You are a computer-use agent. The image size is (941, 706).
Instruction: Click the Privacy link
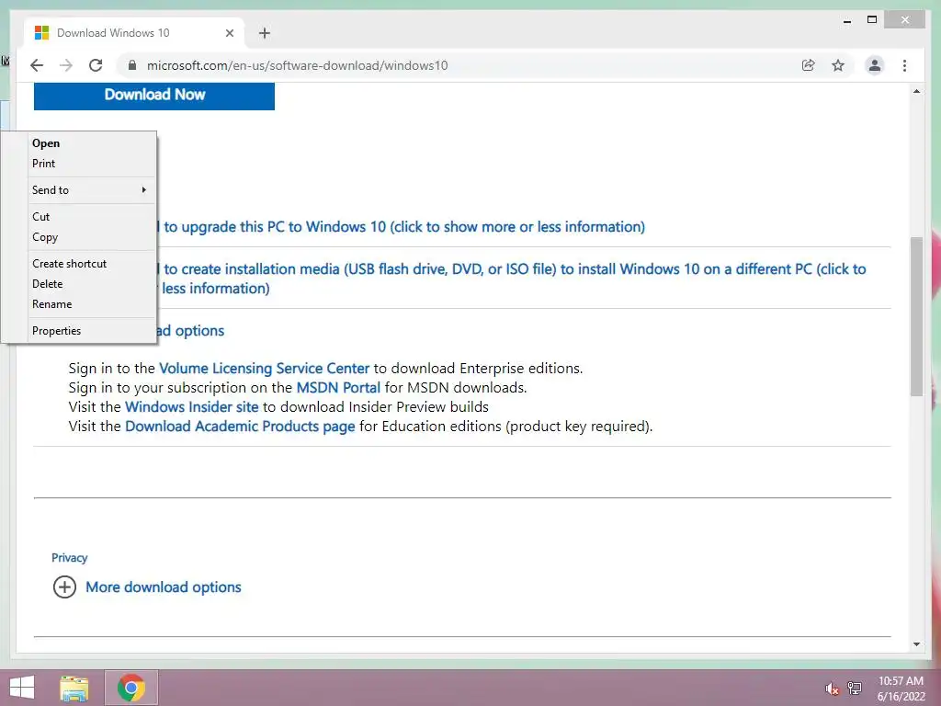[x=70, y=558]
